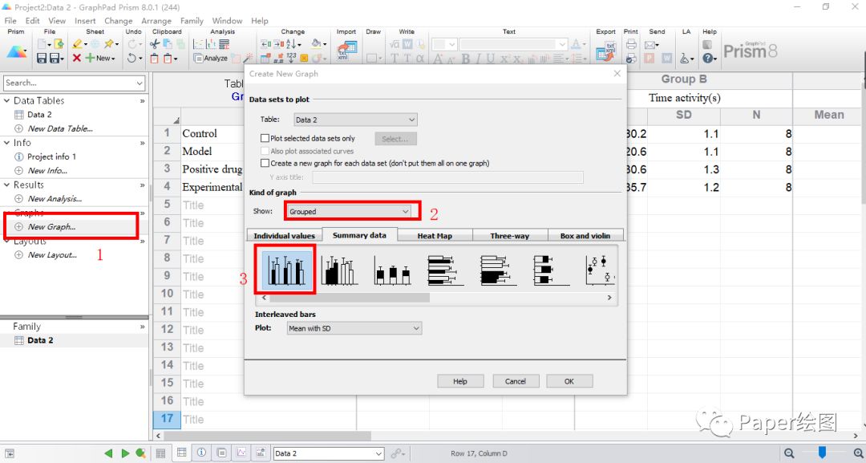Click the zoom slider handle in status bar
Viewport: 866px width, 463px height.
pos(822,453)
